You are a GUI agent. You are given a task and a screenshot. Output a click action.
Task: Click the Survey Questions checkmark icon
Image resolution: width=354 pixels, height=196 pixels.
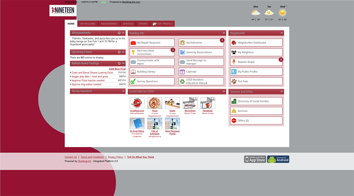tap(133, 81)
